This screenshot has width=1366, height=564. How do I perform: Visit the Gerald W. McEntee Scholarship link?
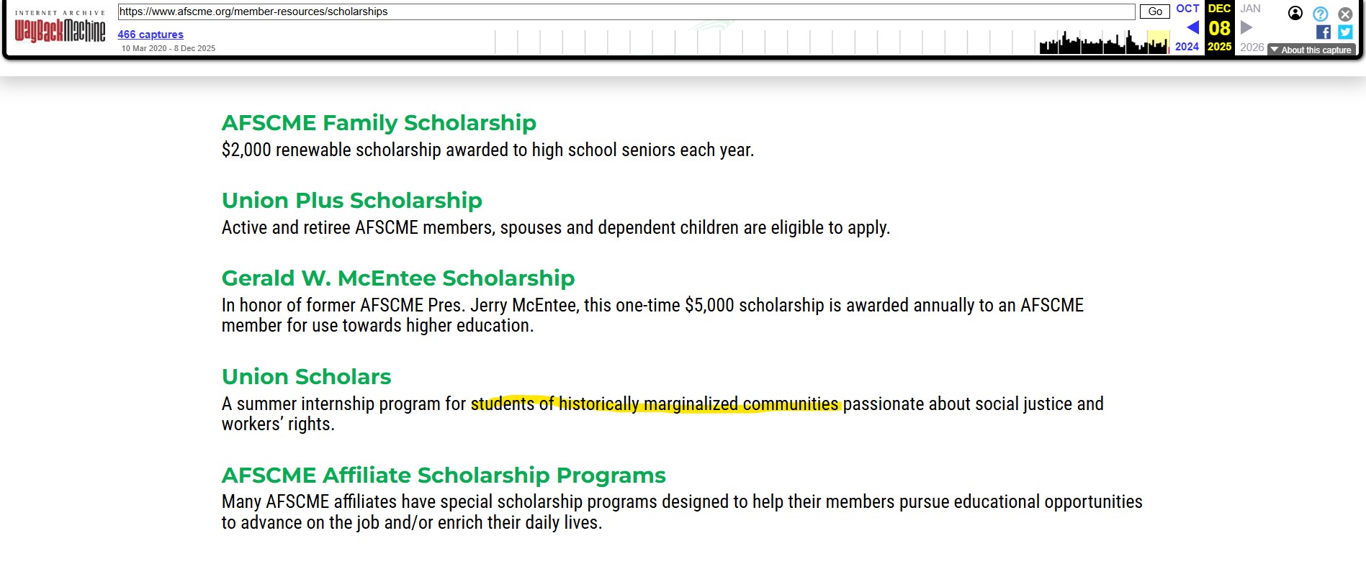(398, 278)
